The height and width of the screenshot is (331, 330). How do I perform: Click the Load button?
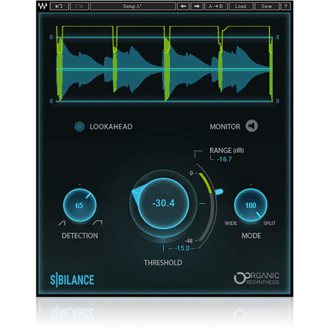click(241, 6)
